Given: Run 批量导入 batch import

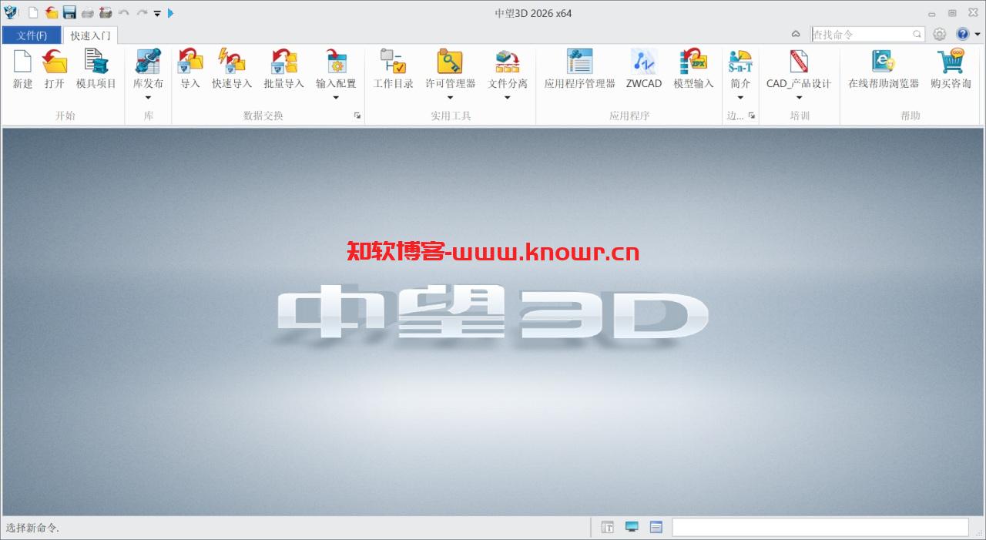Looking at the screenshot, I should coord(284,69).
